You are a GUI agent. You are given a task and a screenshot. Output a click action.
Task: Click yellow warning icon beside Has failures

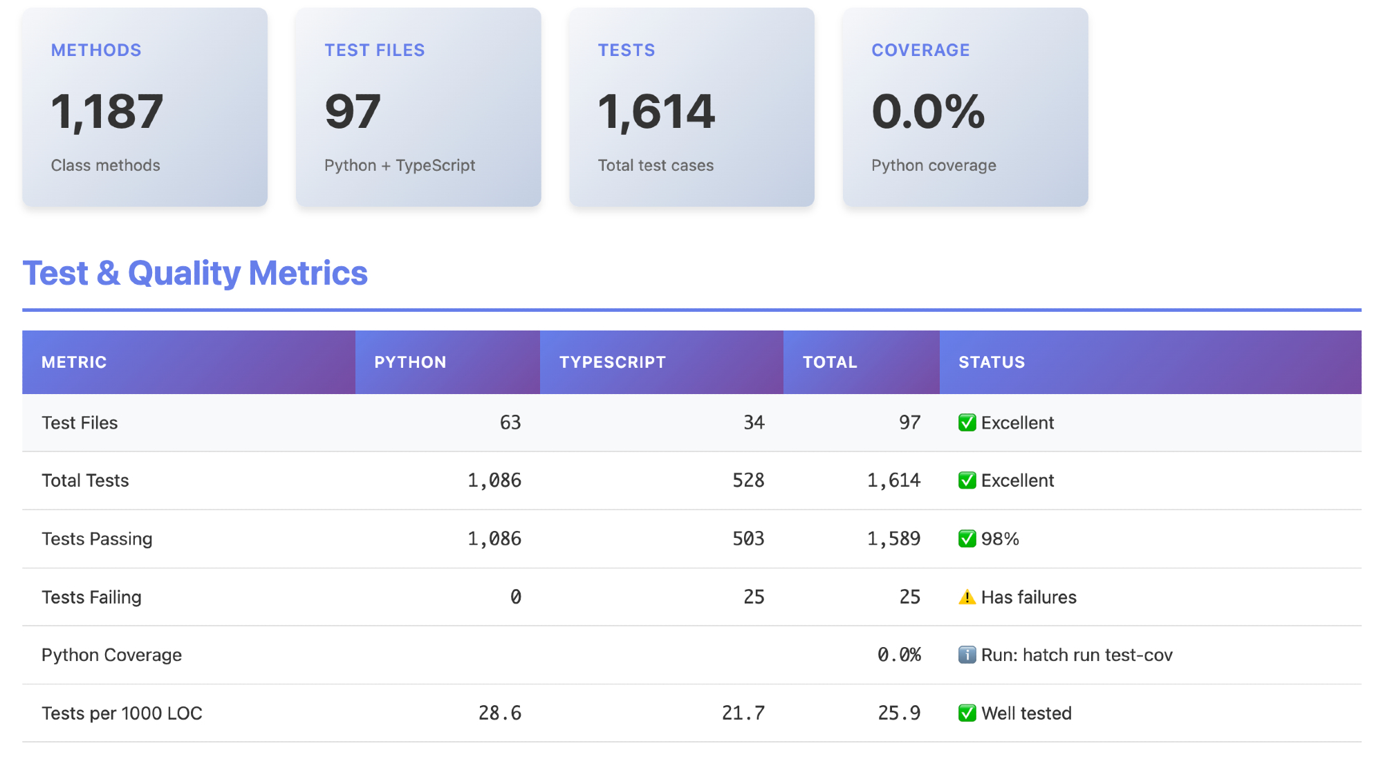[967, 597]
